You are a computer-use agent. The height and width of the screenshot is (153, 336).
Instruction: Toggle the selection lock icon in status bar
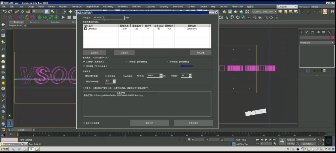(x=184, y=140)
